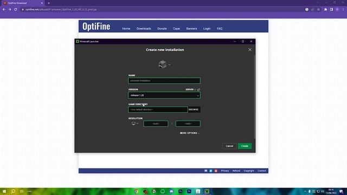Click the Twitter icon in OptiFine footer
347x195 pixels.
pos(211,171)
